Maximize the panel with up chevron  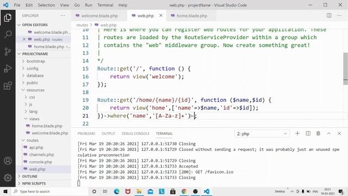pyautogui.click(x=328, y=133)
